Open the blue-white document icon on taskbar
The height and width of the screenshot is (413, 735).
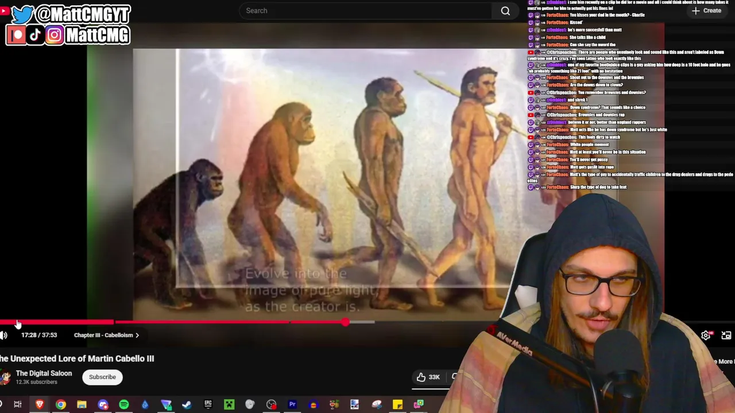355,405
